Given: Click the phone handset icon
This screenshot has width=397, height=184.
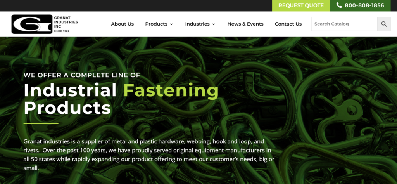Looking at the screenshot, I should click(339, 5).
